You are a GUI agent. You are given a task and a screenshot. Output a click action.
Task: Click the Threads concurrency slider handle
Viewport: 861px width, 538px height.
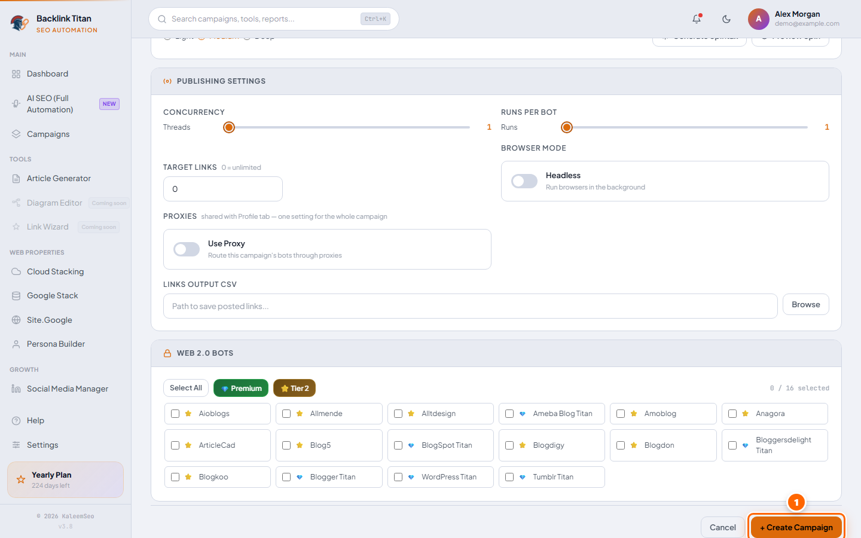[229, 127]
